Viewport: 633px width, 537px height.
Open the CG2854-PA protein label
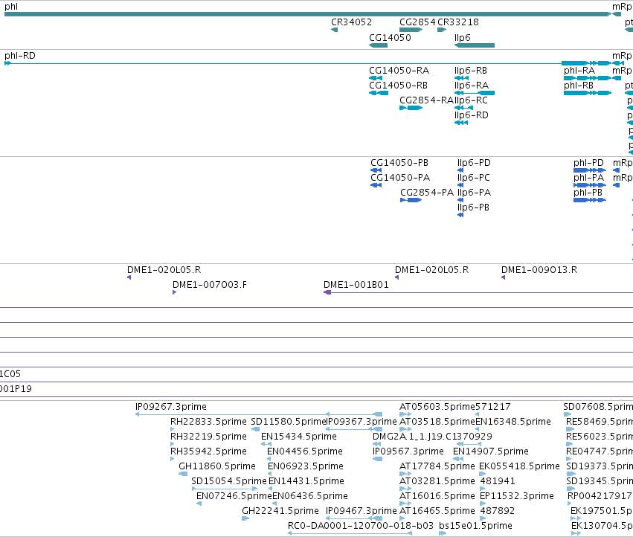click(427, 193)
